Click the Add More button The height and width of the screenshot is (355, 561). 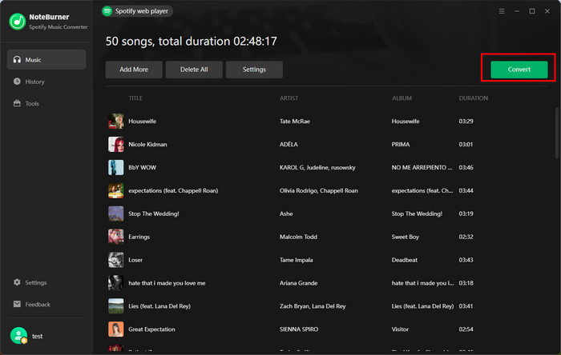click(134, 70)
